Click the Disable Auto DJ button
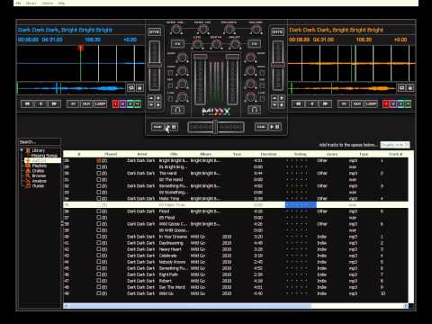Viewport: 432px width, 324px height. (x=395, y=145)
